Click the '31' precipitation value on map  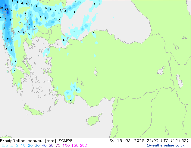pos(6,9)
